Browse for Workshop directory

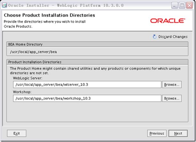172,98
